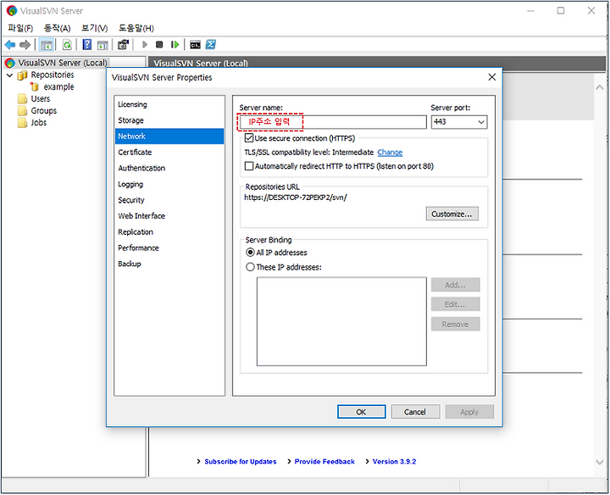Click the blue Back arrow in toolbar
Image resolution: width=610 pixels, height=495 pixels.
point(10,45)
